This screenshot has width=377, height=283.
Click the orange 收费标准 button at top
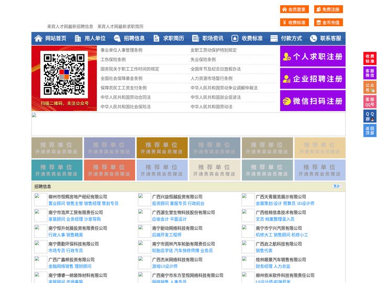294,23
